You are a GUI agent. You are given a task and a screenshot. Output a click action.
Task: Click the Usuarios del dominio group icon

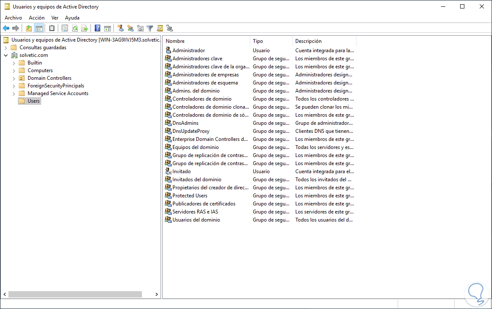[168, 220]
